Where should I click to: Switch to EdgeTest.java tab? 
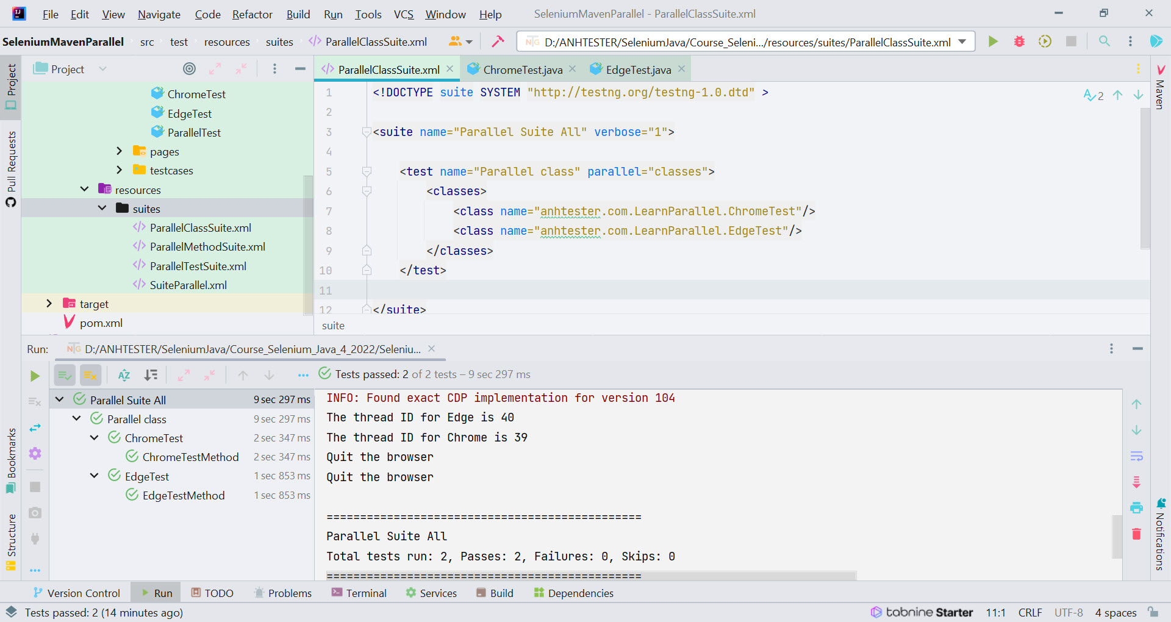[639, 70]
